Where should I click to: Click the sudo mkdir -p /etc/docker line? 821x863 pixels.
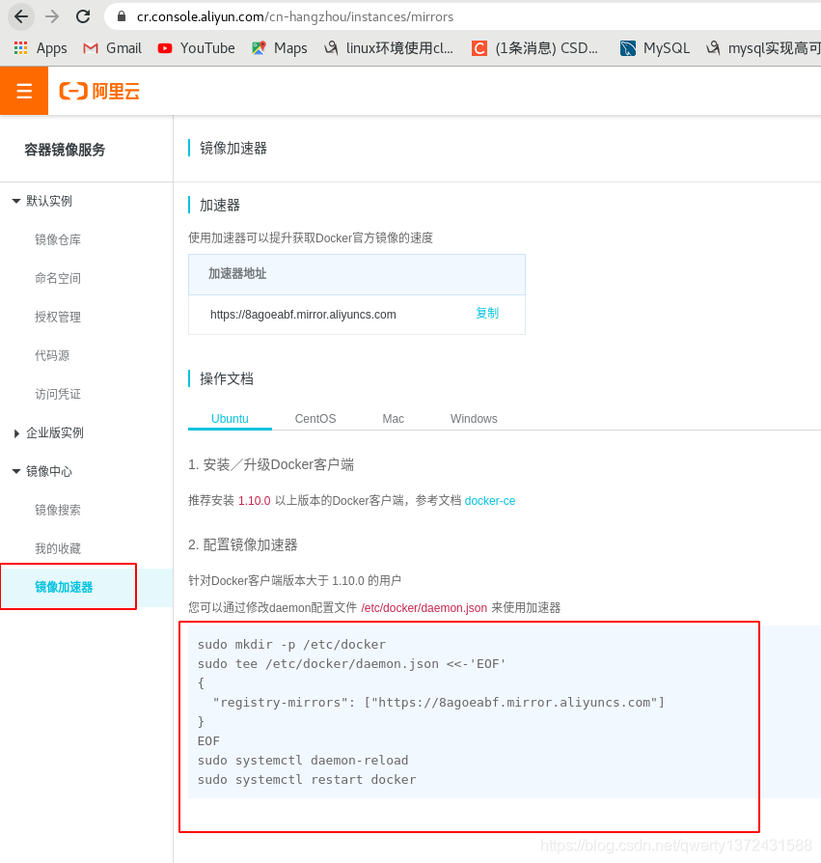(x=291, y=644)
